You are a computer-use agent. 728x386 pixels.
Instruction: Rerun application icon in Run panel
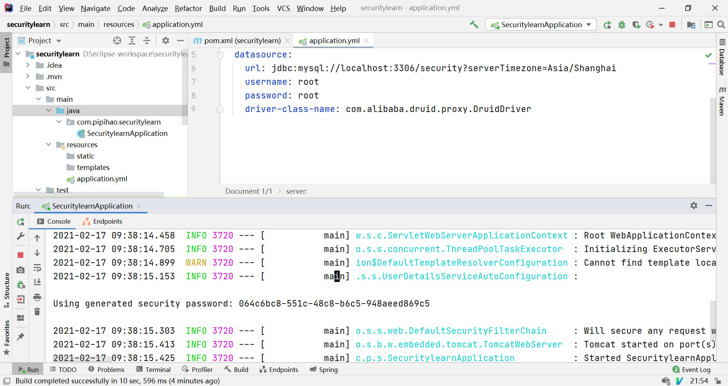click(21, 222)
